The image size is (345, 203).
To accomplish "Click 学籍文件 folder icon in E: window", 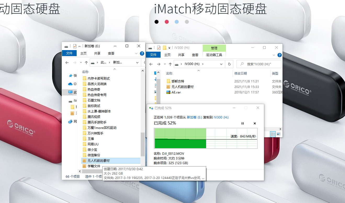I will point(84,166).
